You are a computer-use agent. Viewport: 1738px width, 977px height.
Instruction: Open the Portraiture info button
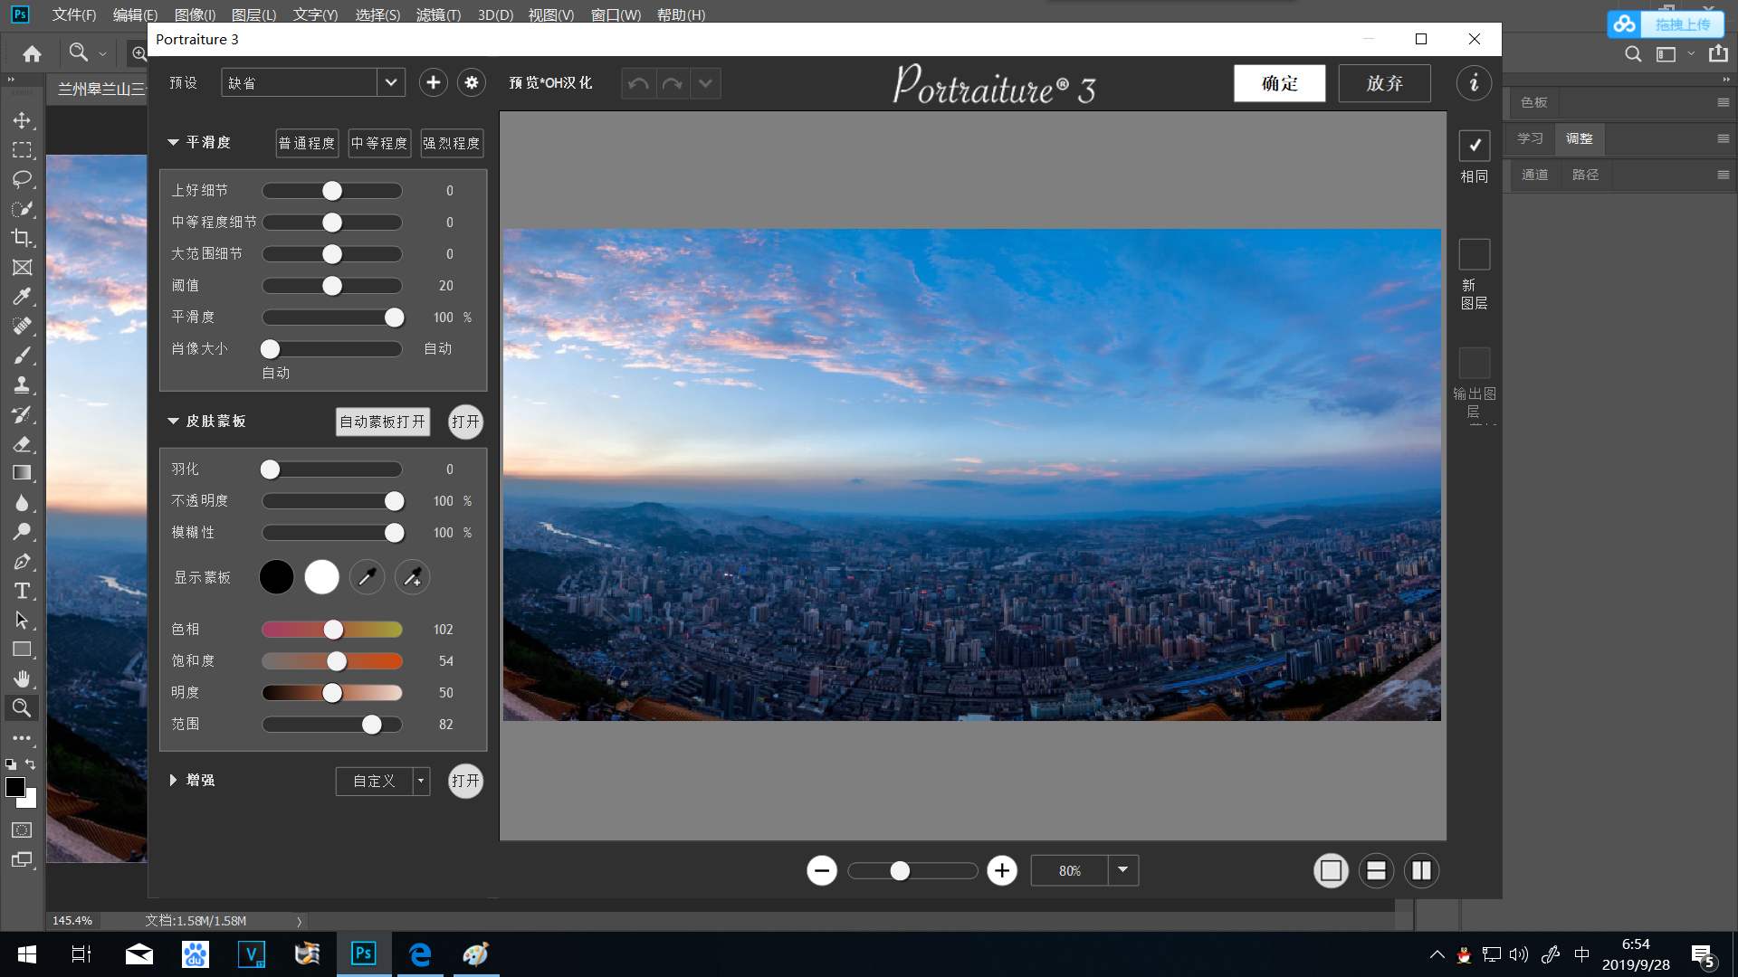[x=1474, y=83]
